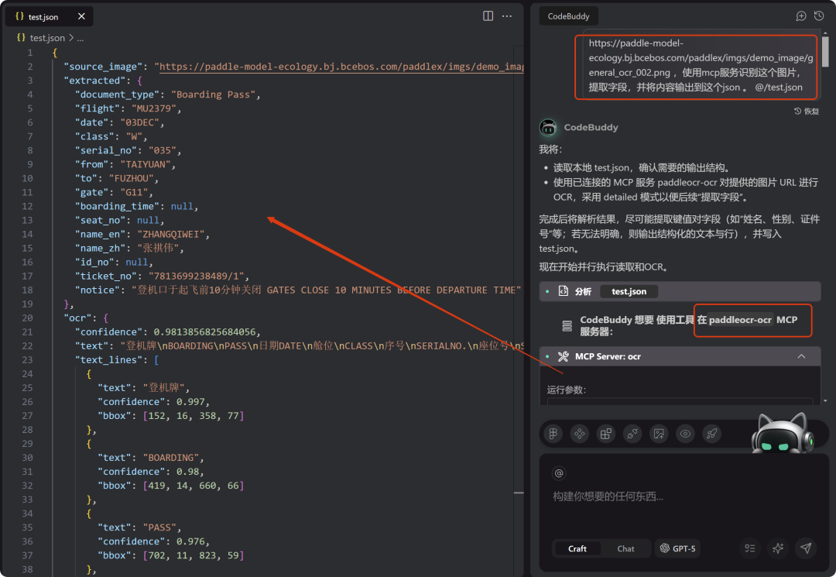The height and width of the screenshot is (577, 836).
Task: Click the MCP server stack icon
Action: pyautogui.click(x=567, y=326)
